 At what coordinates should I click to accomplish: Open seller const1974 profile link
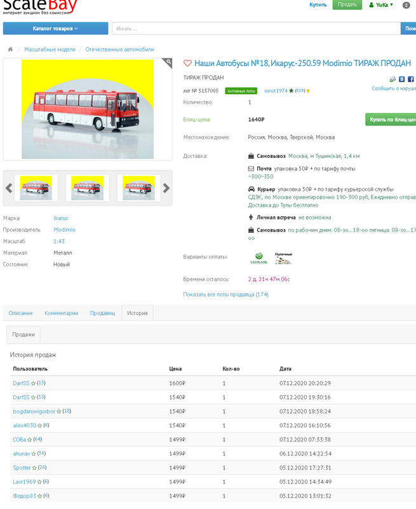(276, 90)
